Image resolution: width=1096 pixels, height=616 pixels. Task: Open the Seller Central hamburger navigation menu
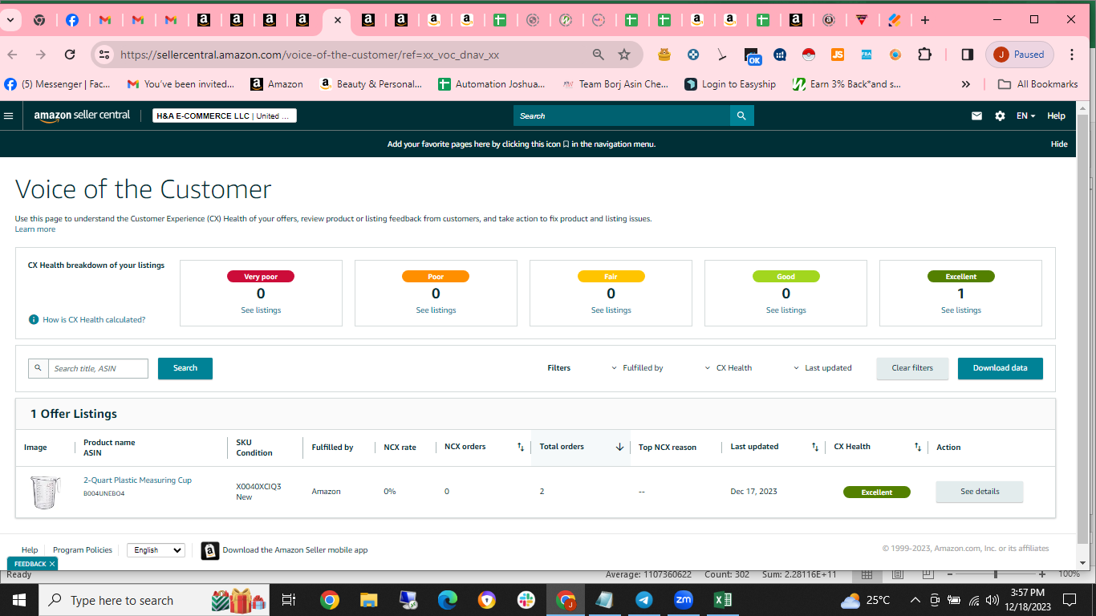click(x=9, y=115)
